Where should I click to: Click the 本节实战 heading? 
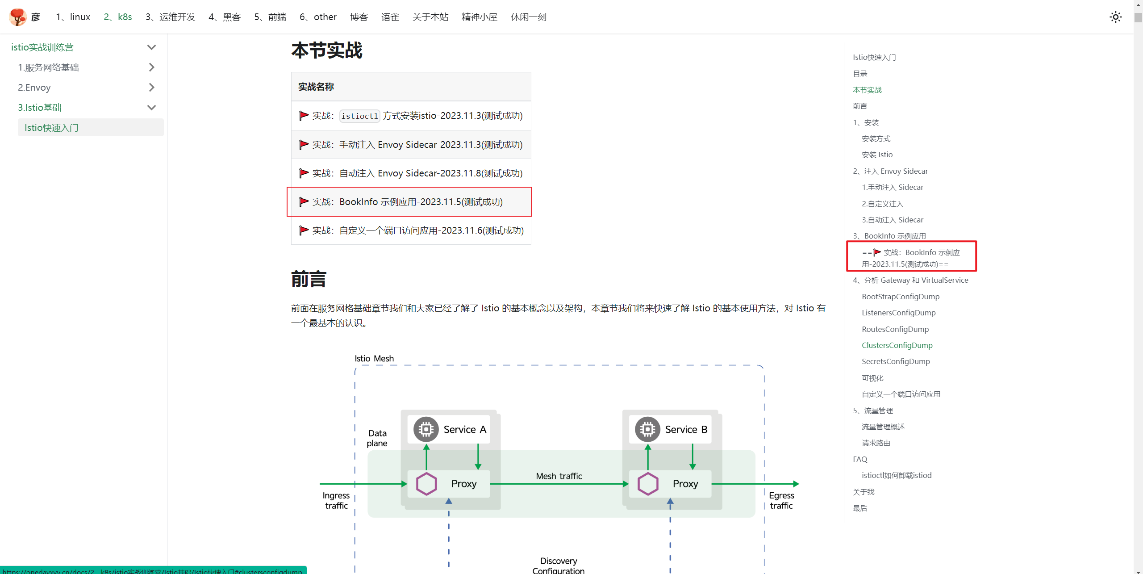(x=327, y=50)
